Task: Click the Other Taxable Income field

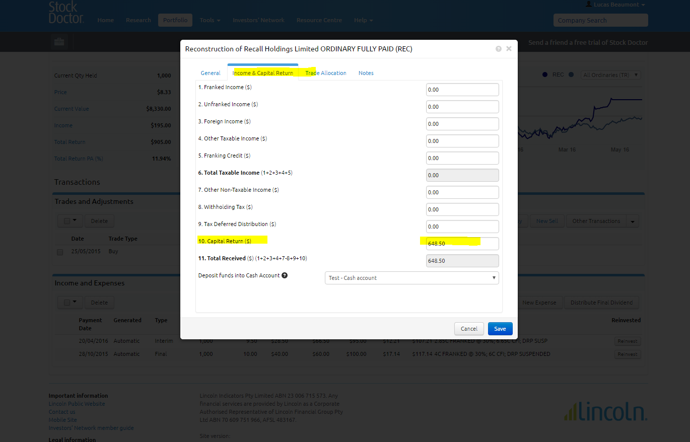Action: coord(462,141)
